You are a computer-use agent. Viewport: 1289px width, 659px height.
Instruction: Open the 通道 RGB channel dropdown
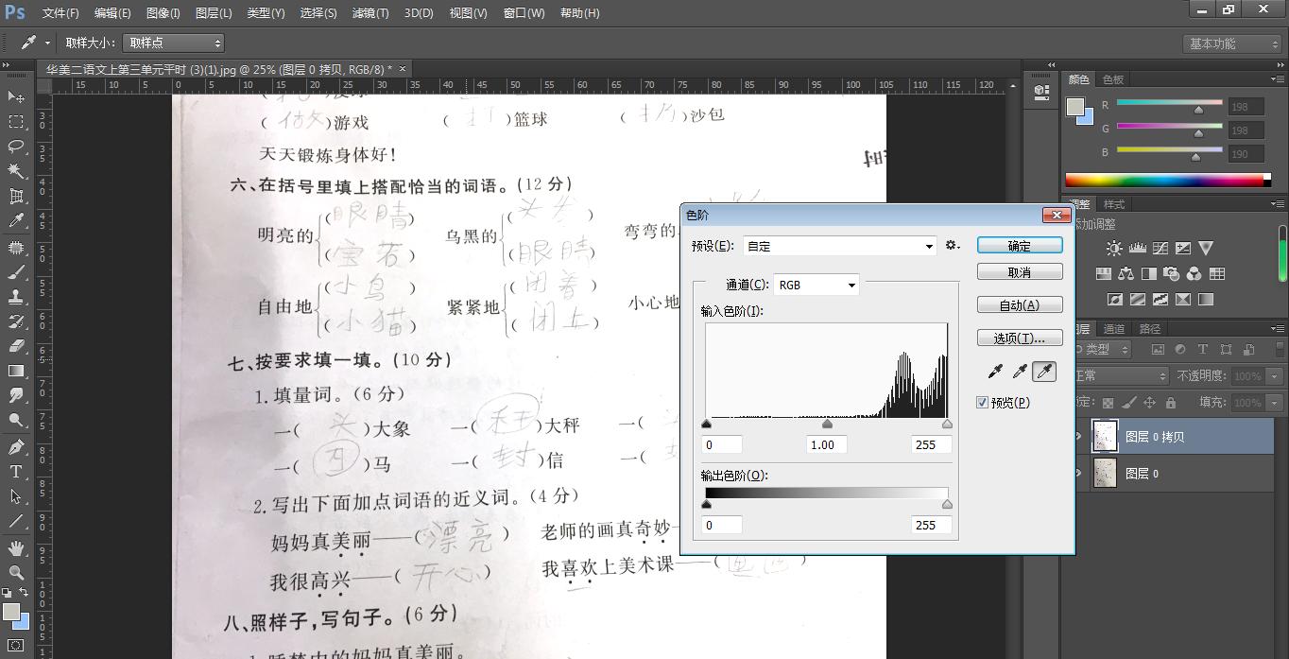click(816, 285)
